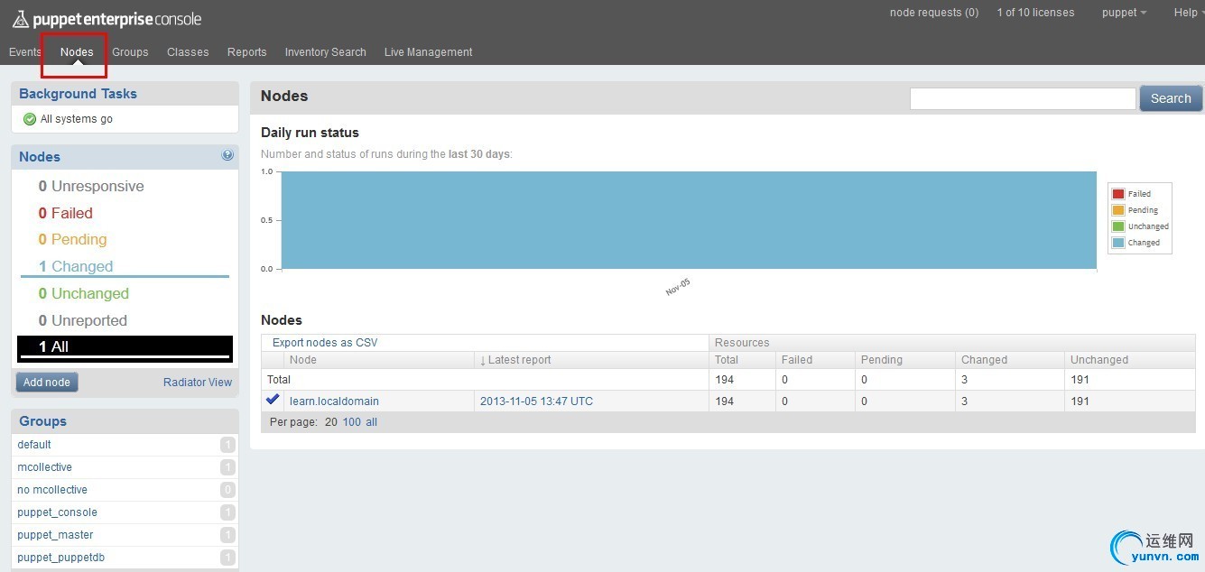Click the 1 of 10 licenses link

coord(1035,13)
